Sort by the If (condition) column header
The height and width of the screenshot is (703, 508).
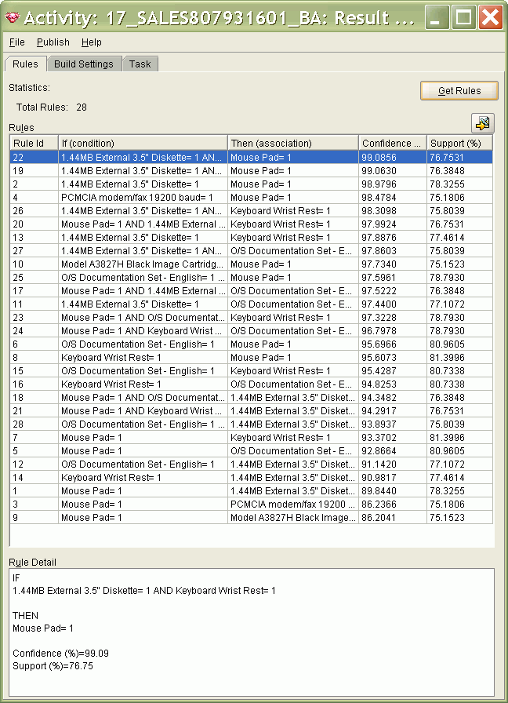(143, 143)
